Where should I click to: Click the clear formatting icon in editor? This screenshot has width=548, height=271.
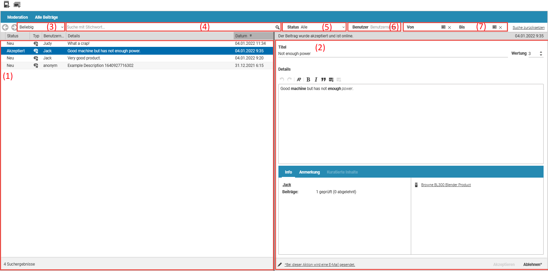pos(299,79)
